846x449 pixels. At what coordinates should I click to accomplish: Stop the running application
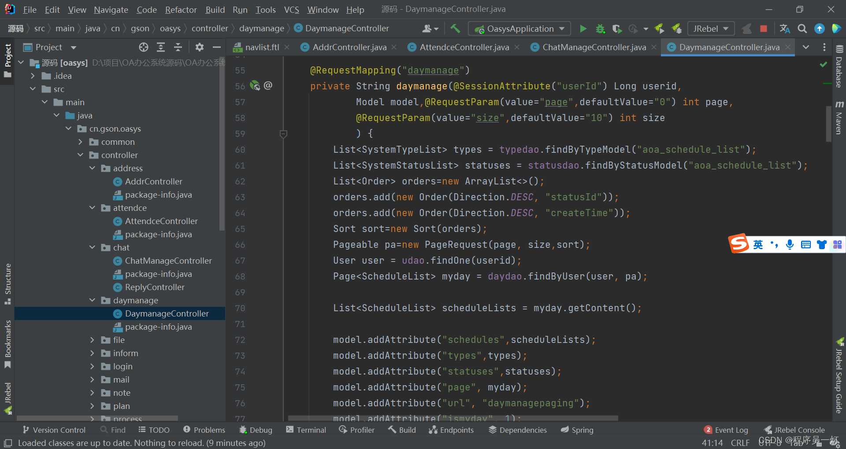[764, 29]
